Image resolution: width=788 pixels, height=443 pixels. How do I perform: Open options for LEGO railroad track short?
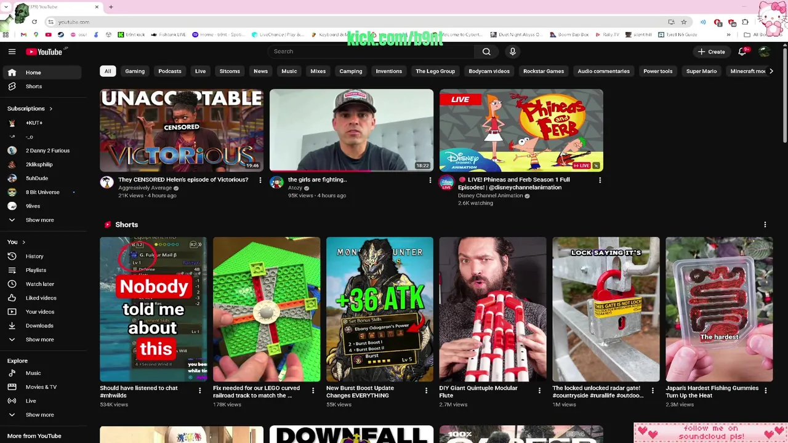[x=313, y=390]
